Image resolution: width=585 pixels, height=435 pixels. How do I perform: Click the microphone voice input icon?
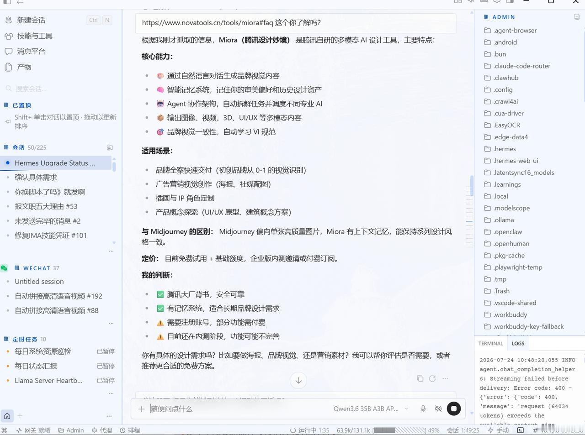click(423, 409)
